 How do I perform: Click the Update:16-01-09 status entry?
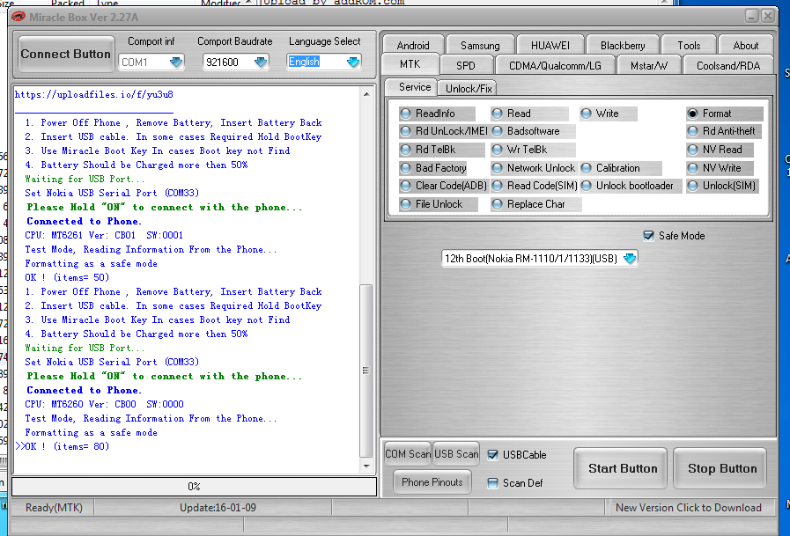(218, 508)
